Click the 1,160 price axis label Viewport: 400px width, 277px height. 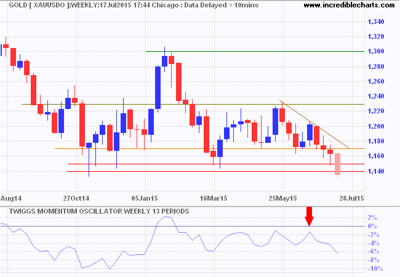[375, 156]
